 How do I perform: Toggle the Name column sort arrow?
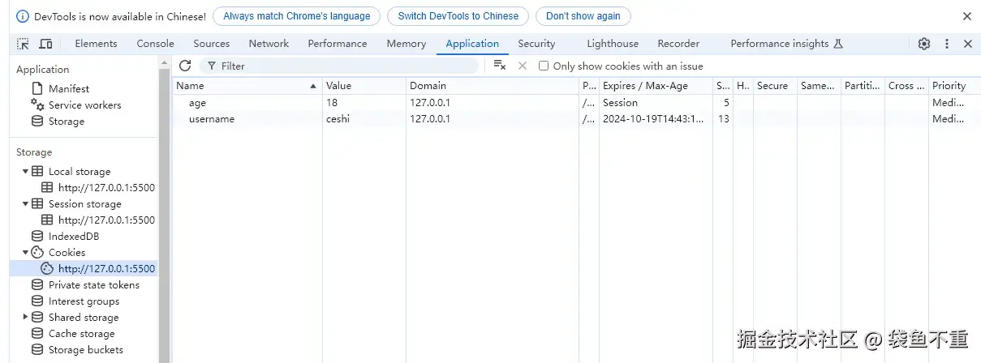(x=313, y=85)
